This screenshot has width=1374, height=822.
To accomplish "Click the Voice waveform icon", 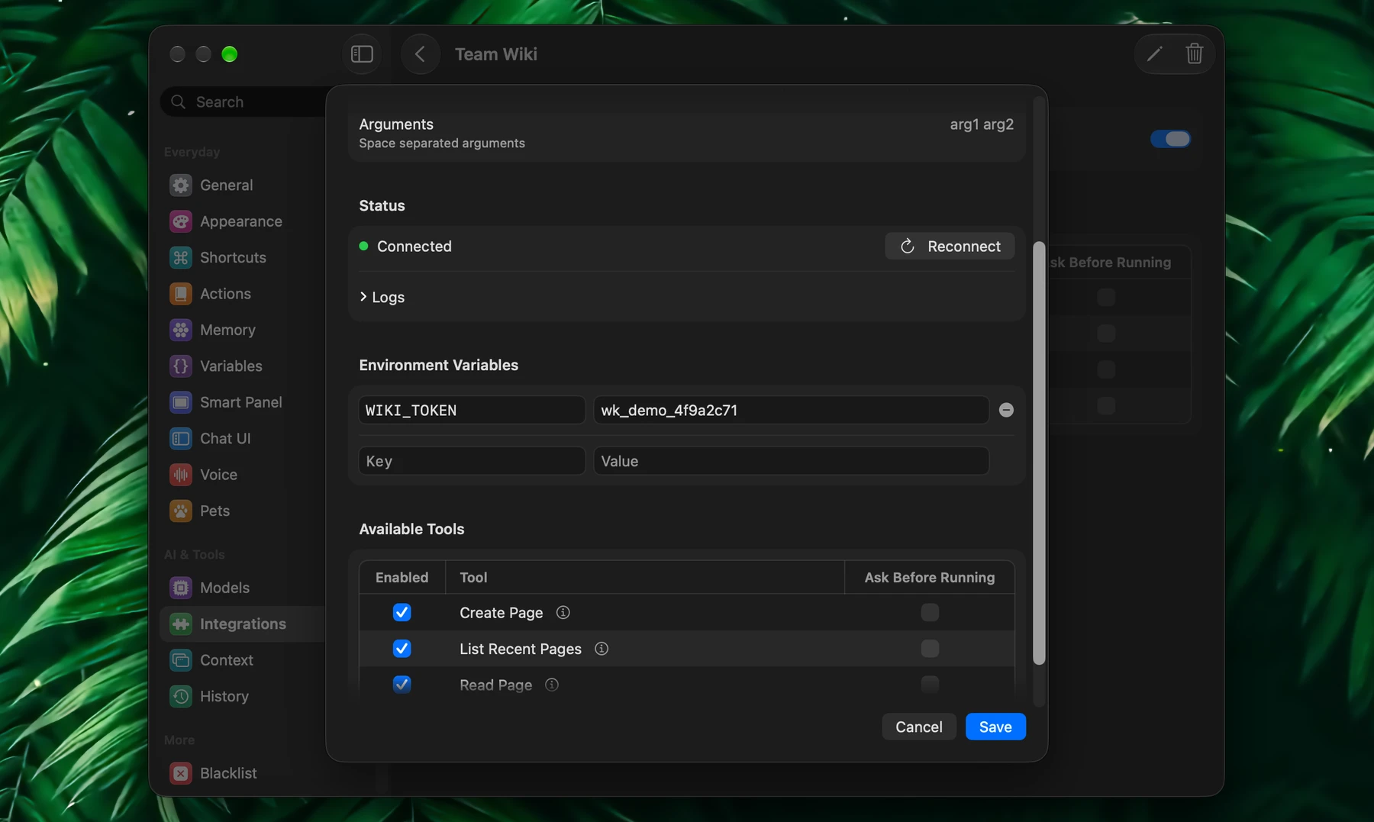I will pos(181,475).
